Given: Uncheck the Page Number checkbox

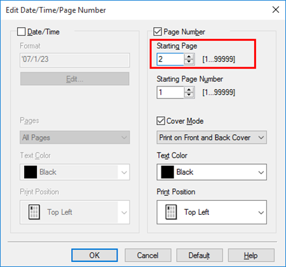Looking at the screenshot, I should click(158, 32).
